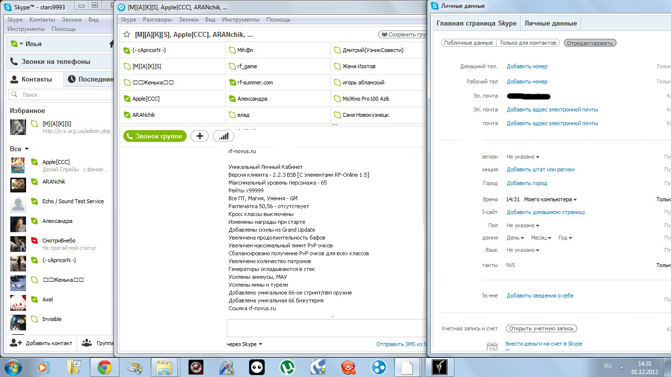Click the status icon next to Илья
The image size is (671, 377).
point(14,44)
